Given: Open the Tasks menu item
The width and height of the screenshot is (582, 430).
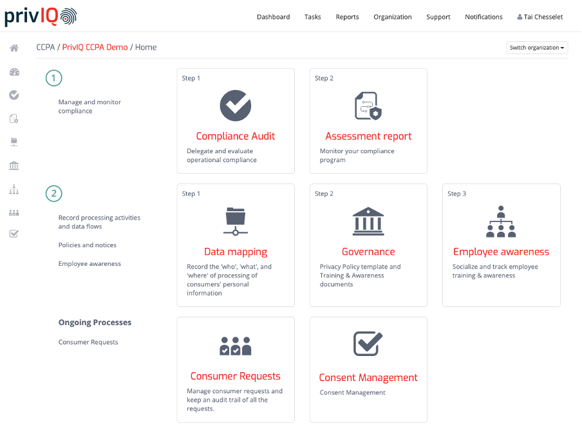Looking at the screenshot, I should [x=312, y=17].
